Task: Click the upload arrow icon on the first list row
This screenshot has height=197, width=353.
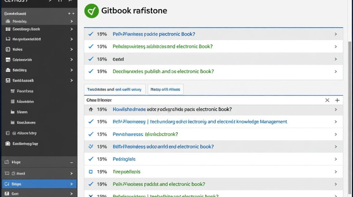Action: 91,109
